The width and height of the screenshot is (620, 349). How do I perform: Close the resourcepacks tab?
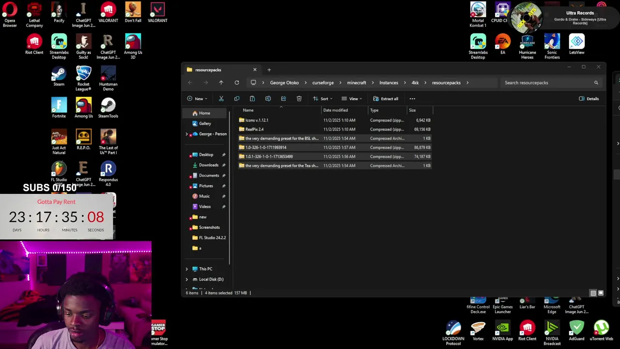pos(255,70)
